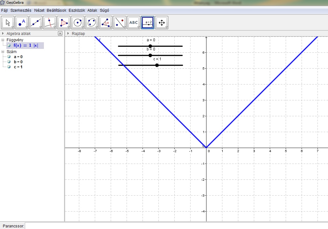Image resolution: width=328 pixels, height=229 pixels.
Task: Open dropdown arrow of Polygon tool
Action: pos(69,27)
